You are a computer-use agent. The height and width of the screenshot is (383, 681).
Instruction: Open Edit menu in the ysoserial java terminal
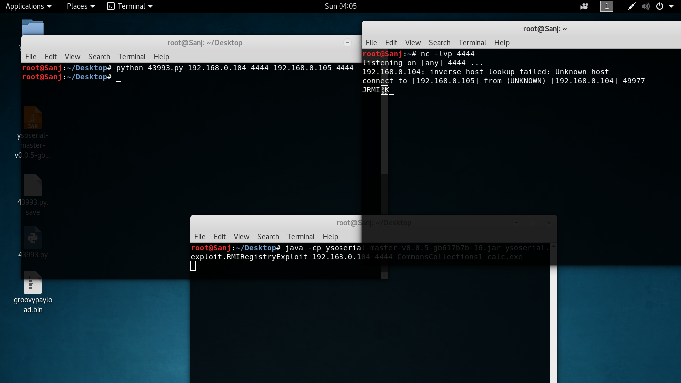pyautogui.click(x=220, y=237)
